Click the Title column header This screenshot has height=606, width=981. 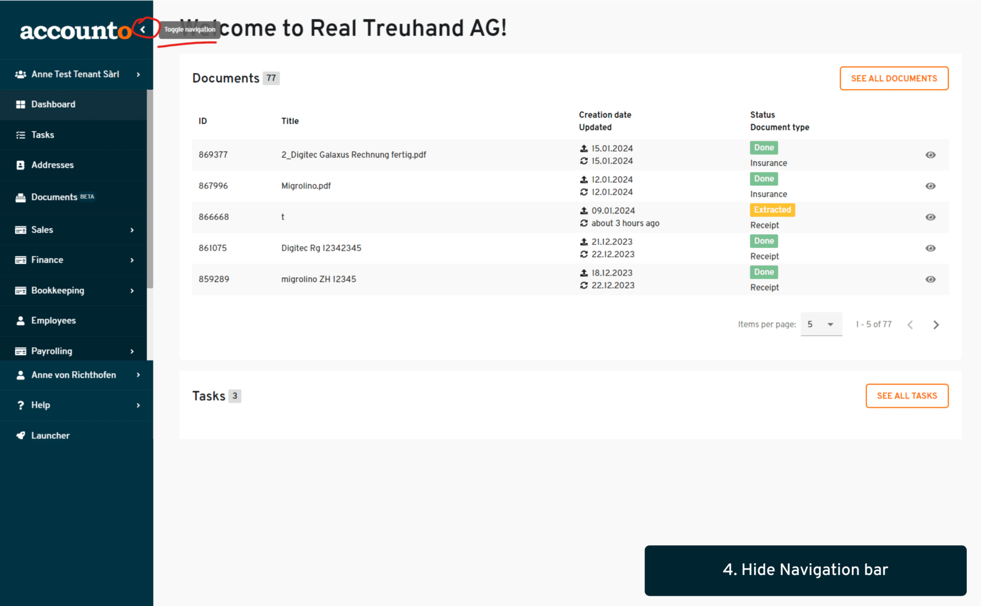point(290,122)
